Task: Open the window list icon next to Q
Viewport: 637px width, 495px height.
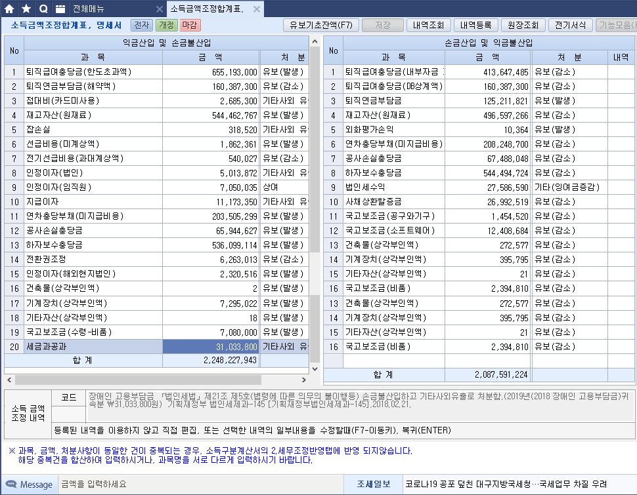Action: 60,9
